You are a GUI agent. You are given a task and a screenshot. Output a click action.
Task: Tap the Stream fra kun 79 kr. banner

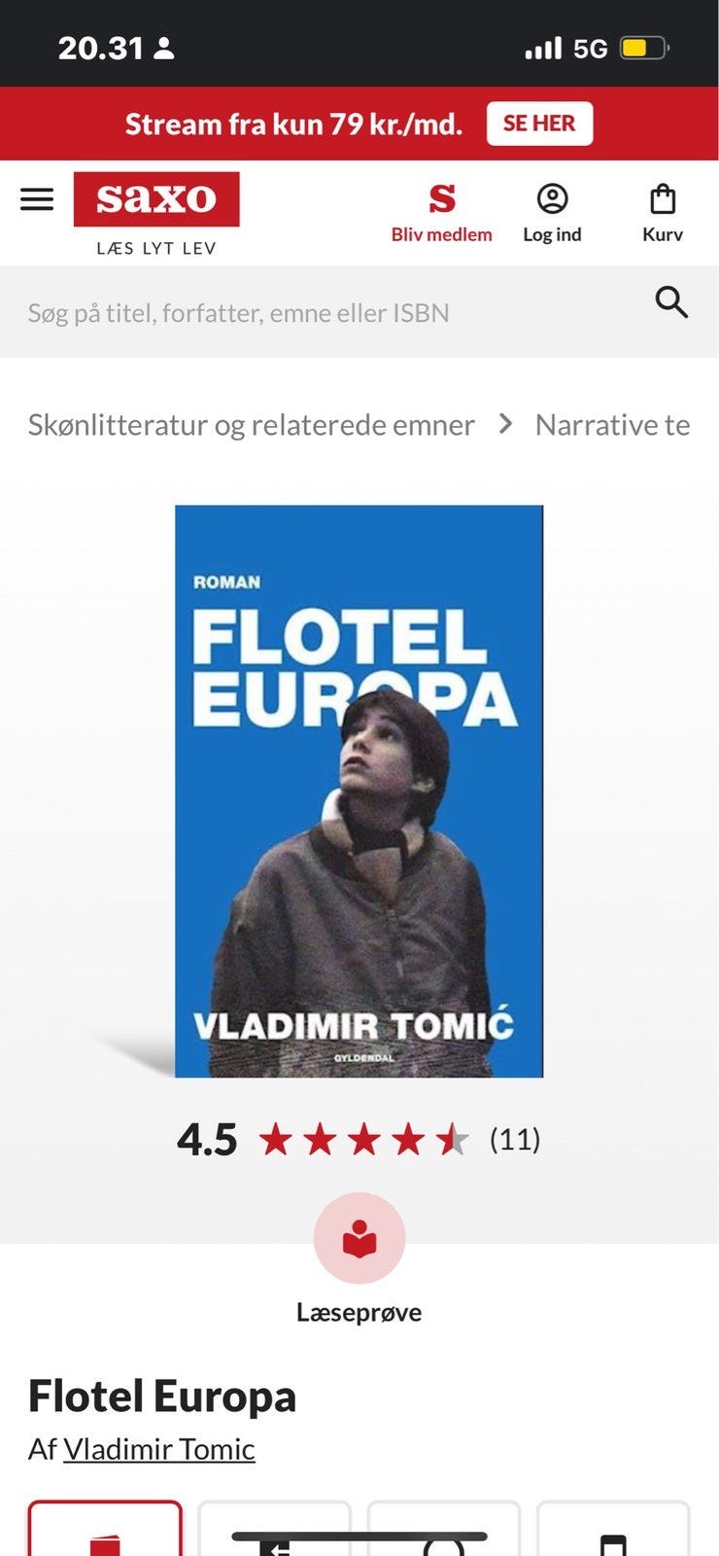(293, 124)
